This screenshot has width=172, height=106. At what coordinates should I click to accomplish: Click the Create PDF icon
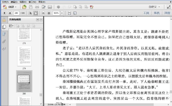pyautogui.click(x=5, y=7)
